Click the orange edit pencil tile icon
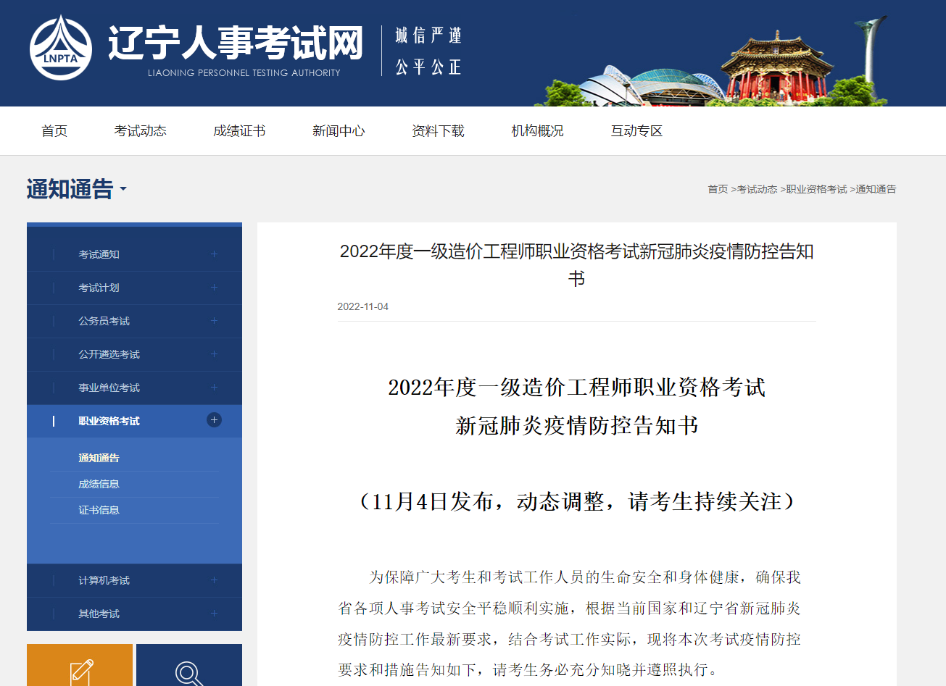The image size is (946, 686). (80, 671)
